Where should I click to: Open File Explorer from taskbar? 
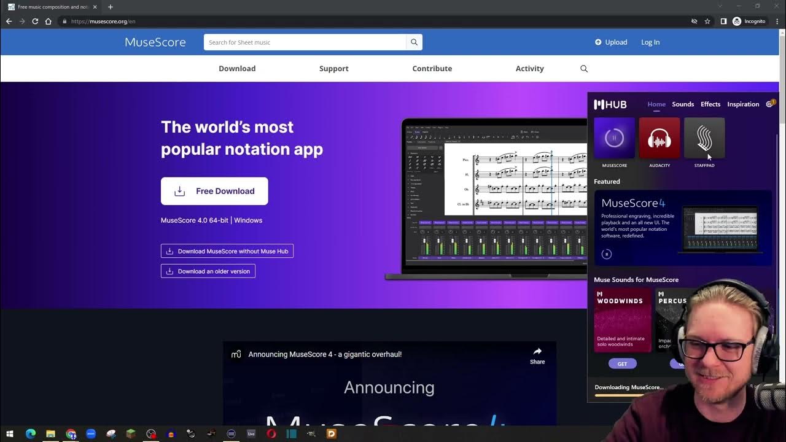pyautogui.click(x=50, y=434)
